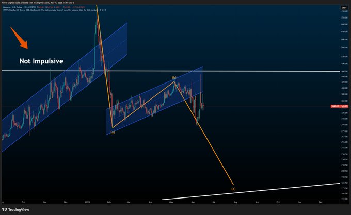Click the TradingView logo at the bottom

[x=15, y=210]
